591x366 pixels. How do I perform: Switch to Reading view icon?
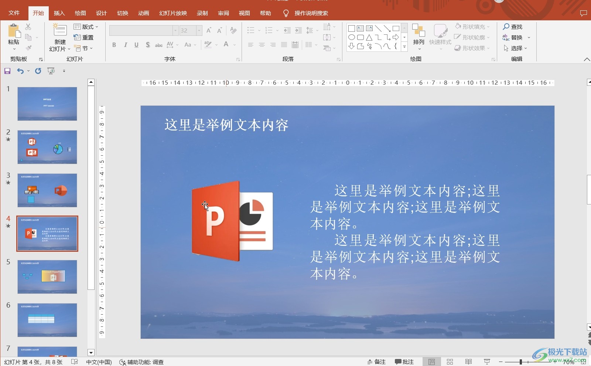coord(468,362)
